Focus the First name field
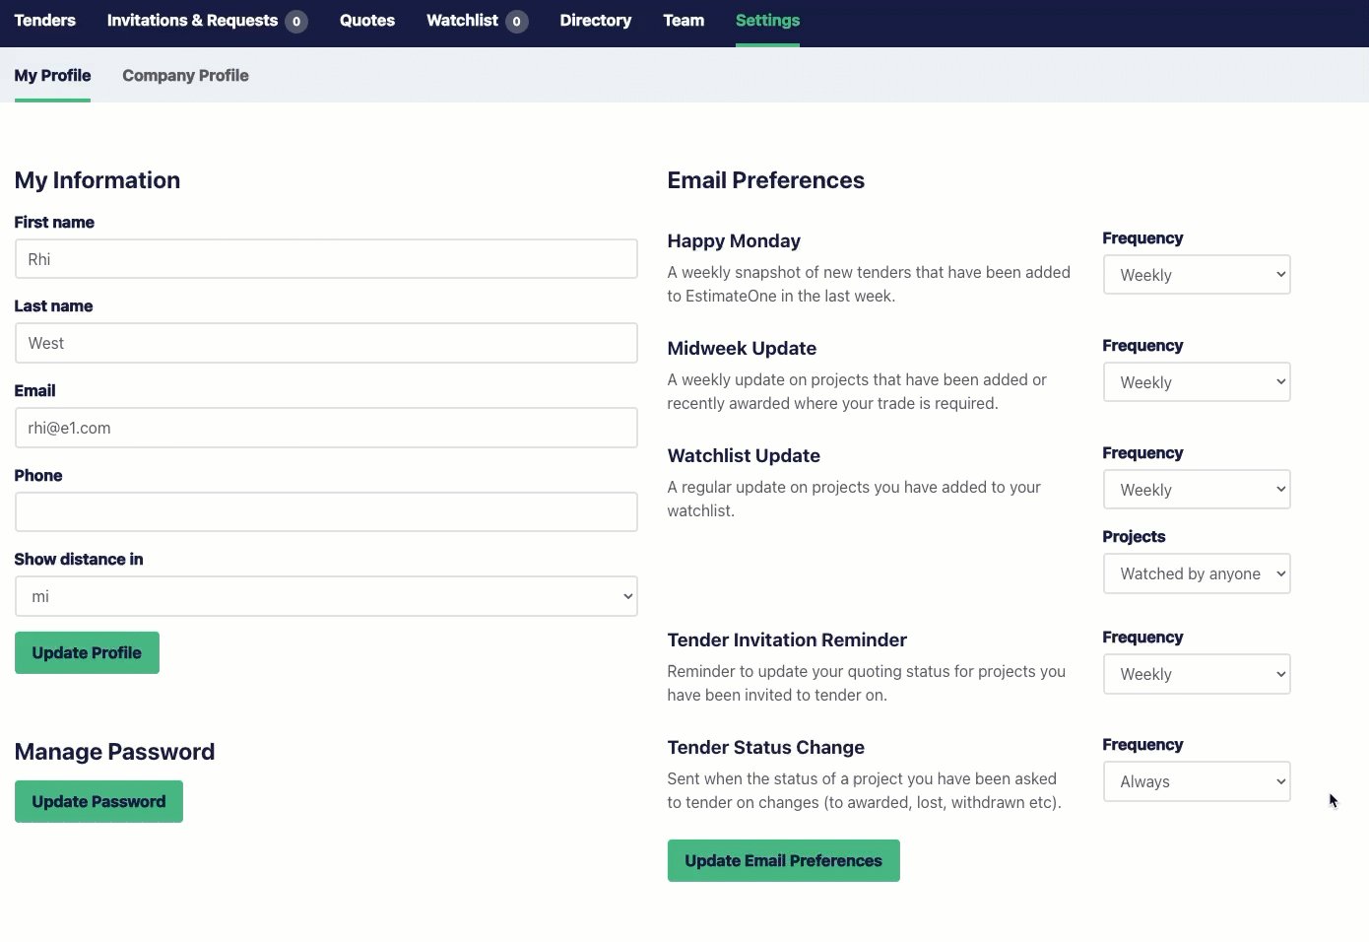The height and width of the screenshot is (942, 1369). [326, 259]
